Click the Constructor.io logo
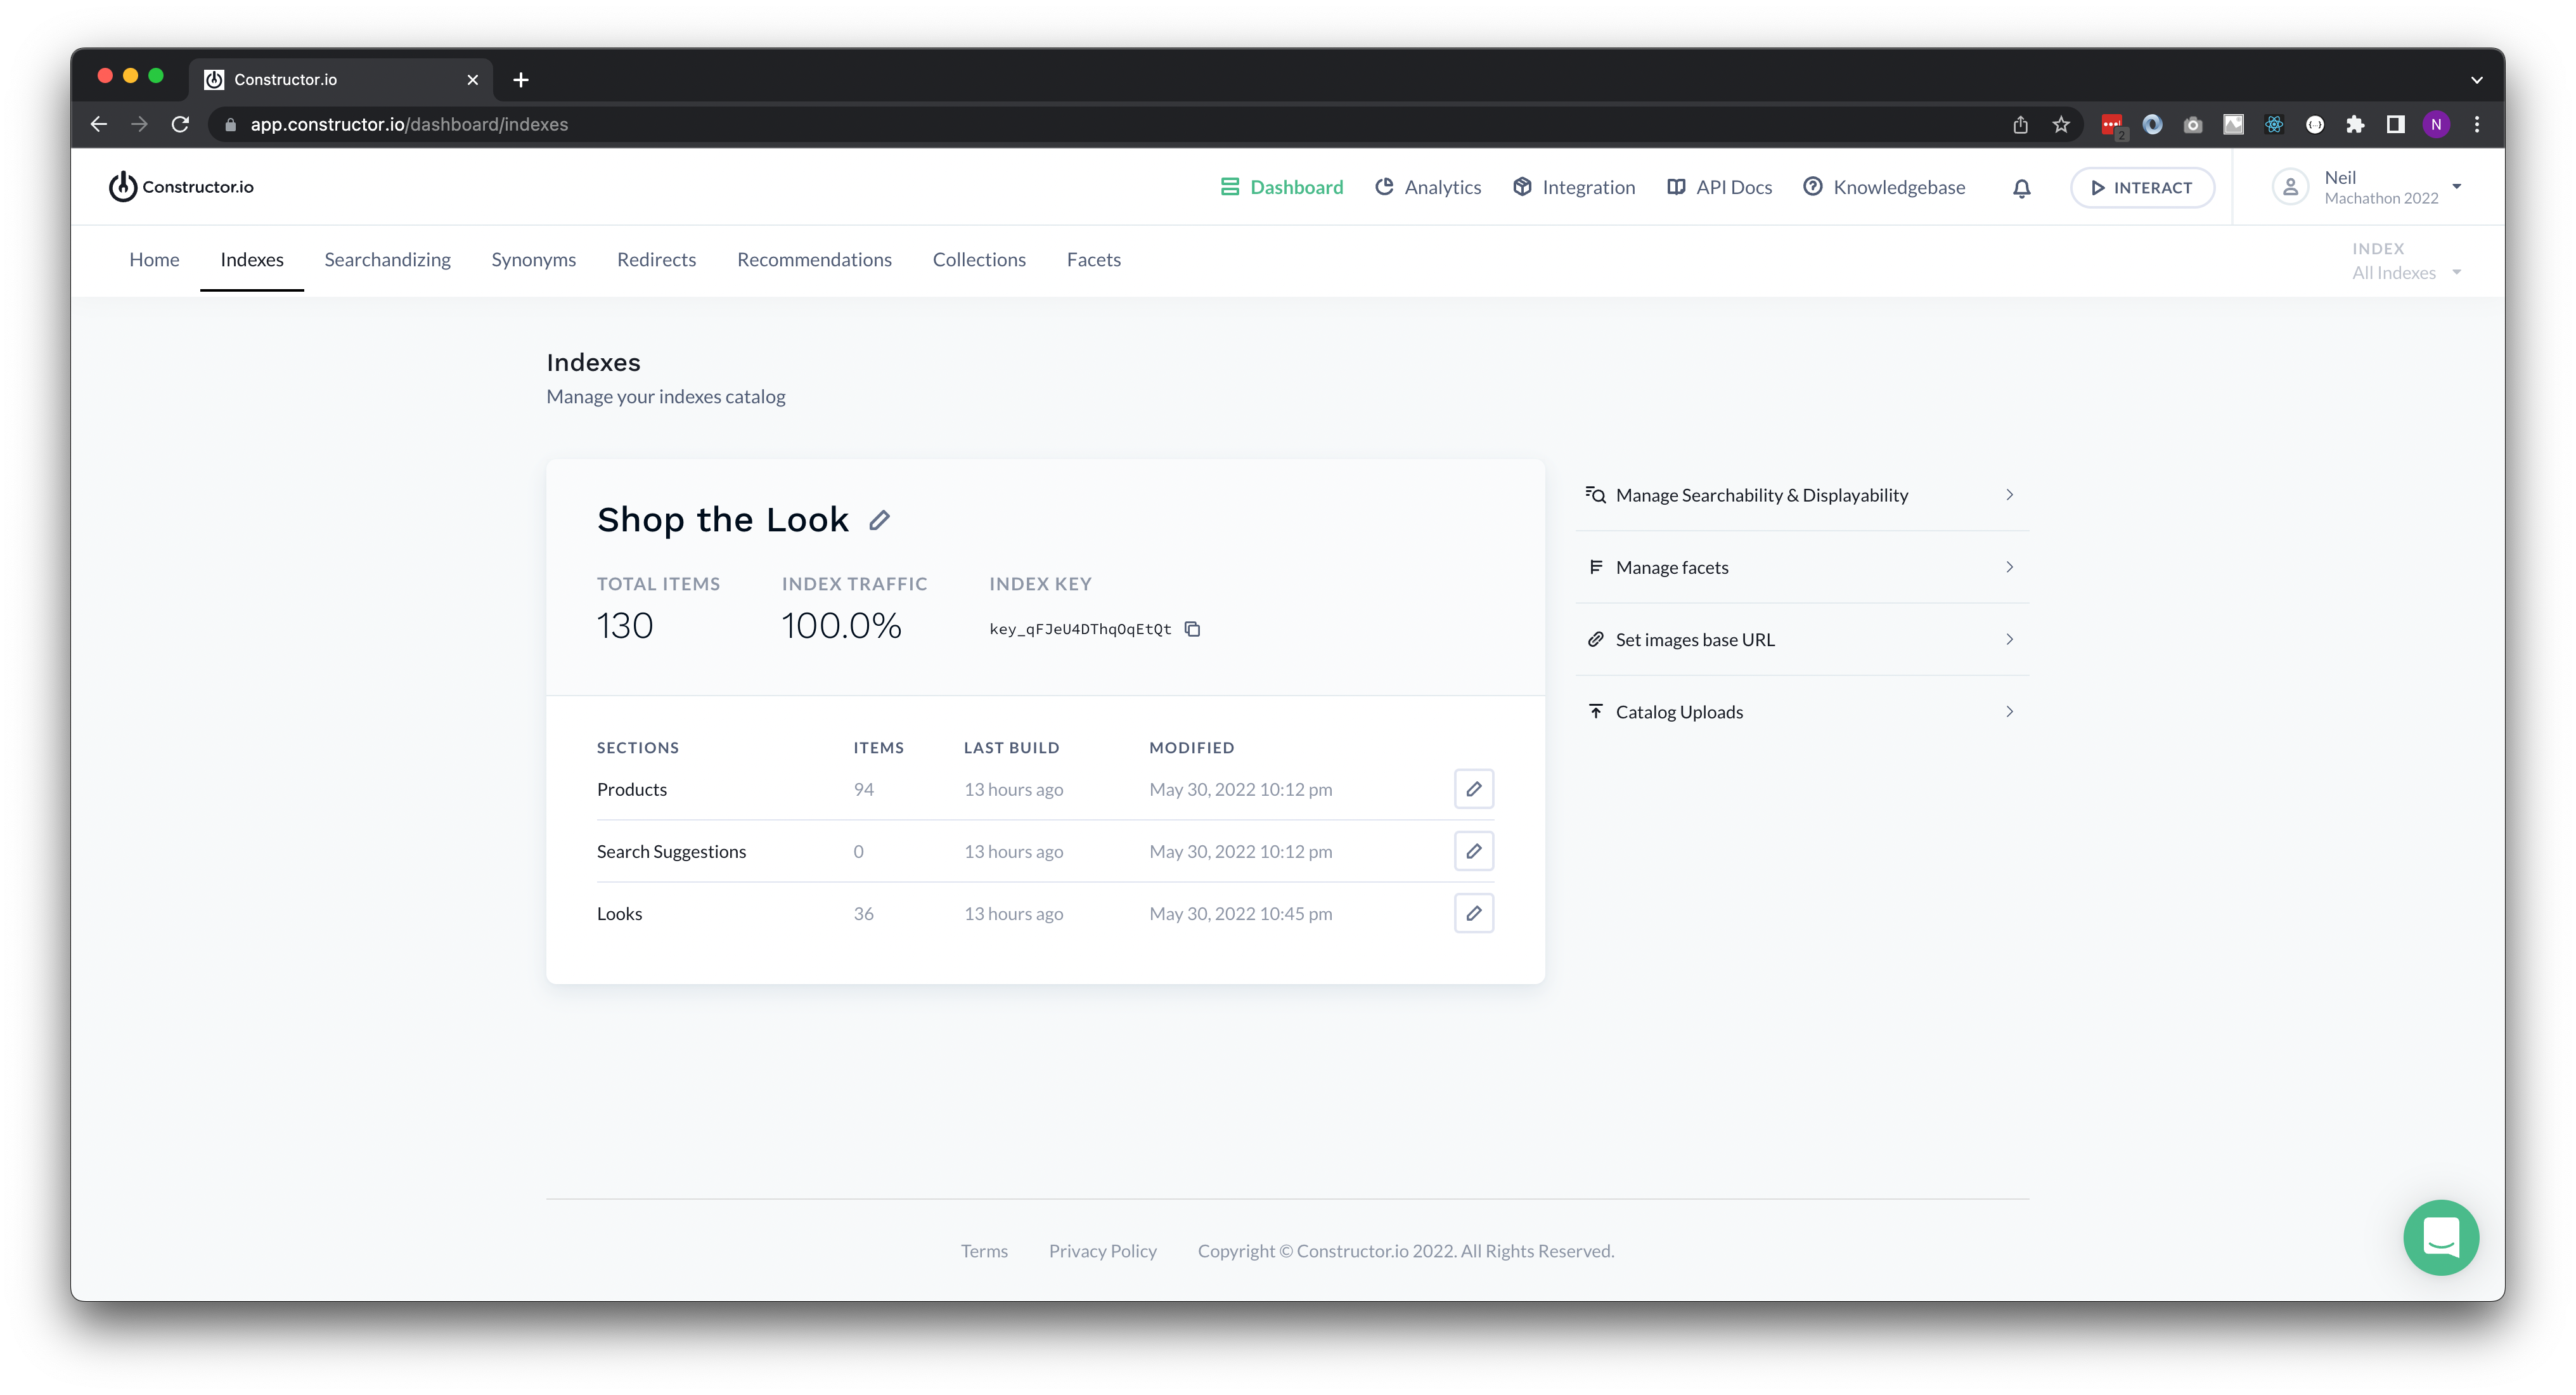The image size is (2576, 1395). (x=180, y=186)
